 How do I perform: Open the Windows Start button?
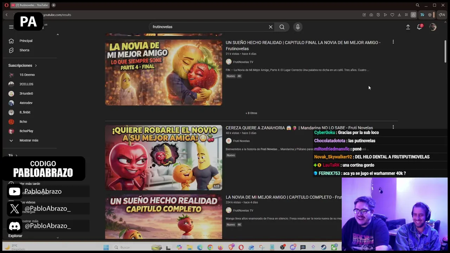pyautogui.click(x=106, y=247)
